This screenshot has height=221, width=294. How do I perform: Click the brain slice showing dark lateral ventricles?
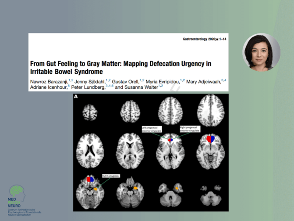coord(91,147)
